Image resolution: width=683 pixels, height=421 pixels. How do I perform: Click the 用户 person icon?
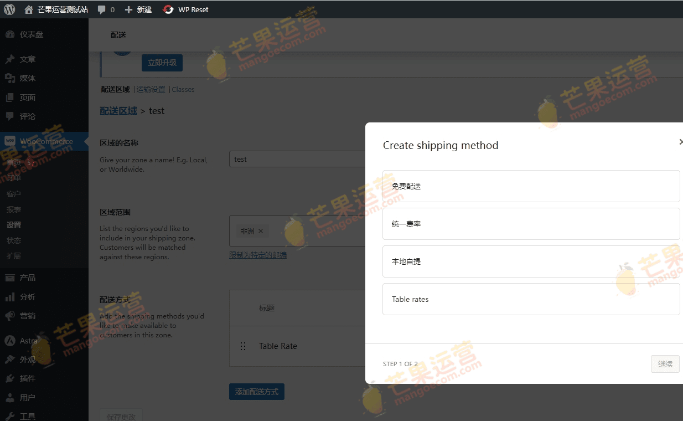pos(10,398)
